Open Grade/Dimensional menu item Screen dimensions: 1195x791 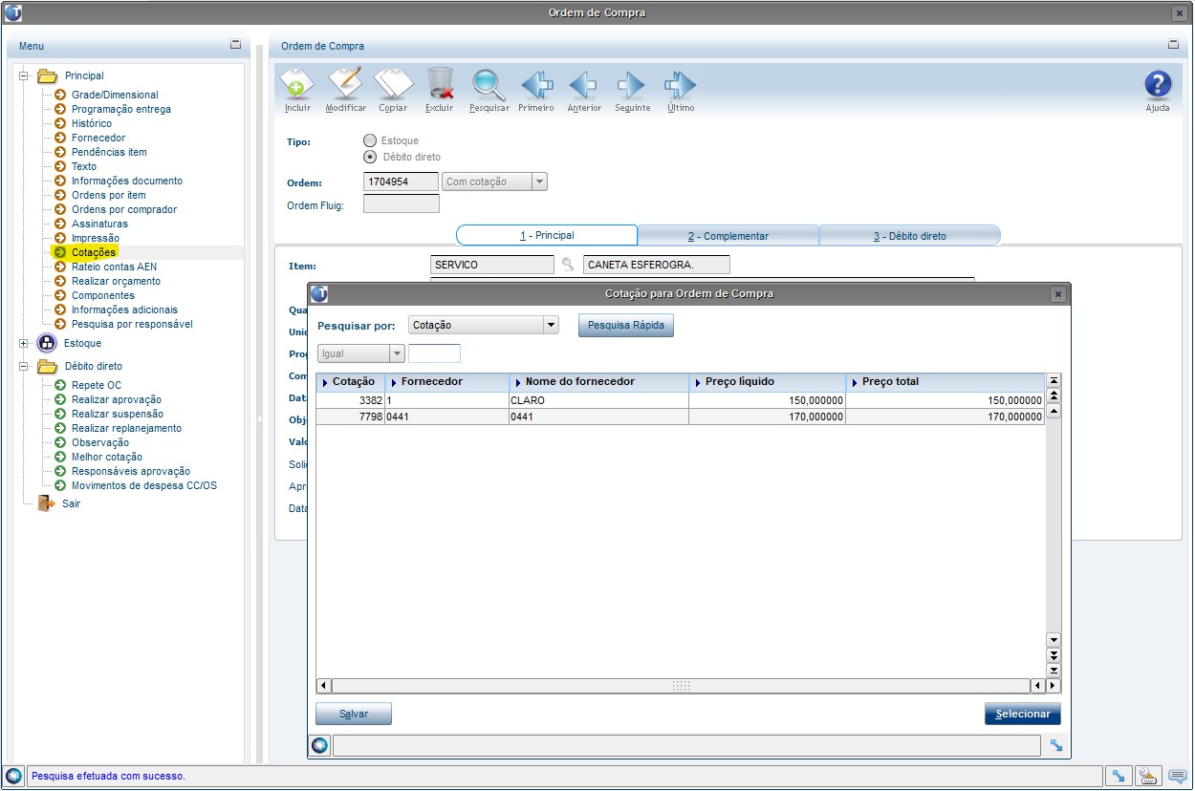pos(115,95)
